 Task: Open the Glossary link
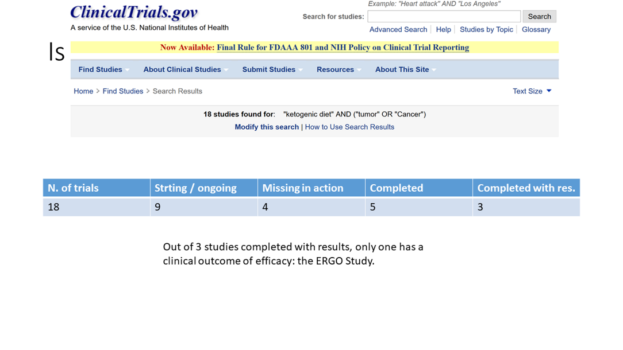click(x=536, y=30)
